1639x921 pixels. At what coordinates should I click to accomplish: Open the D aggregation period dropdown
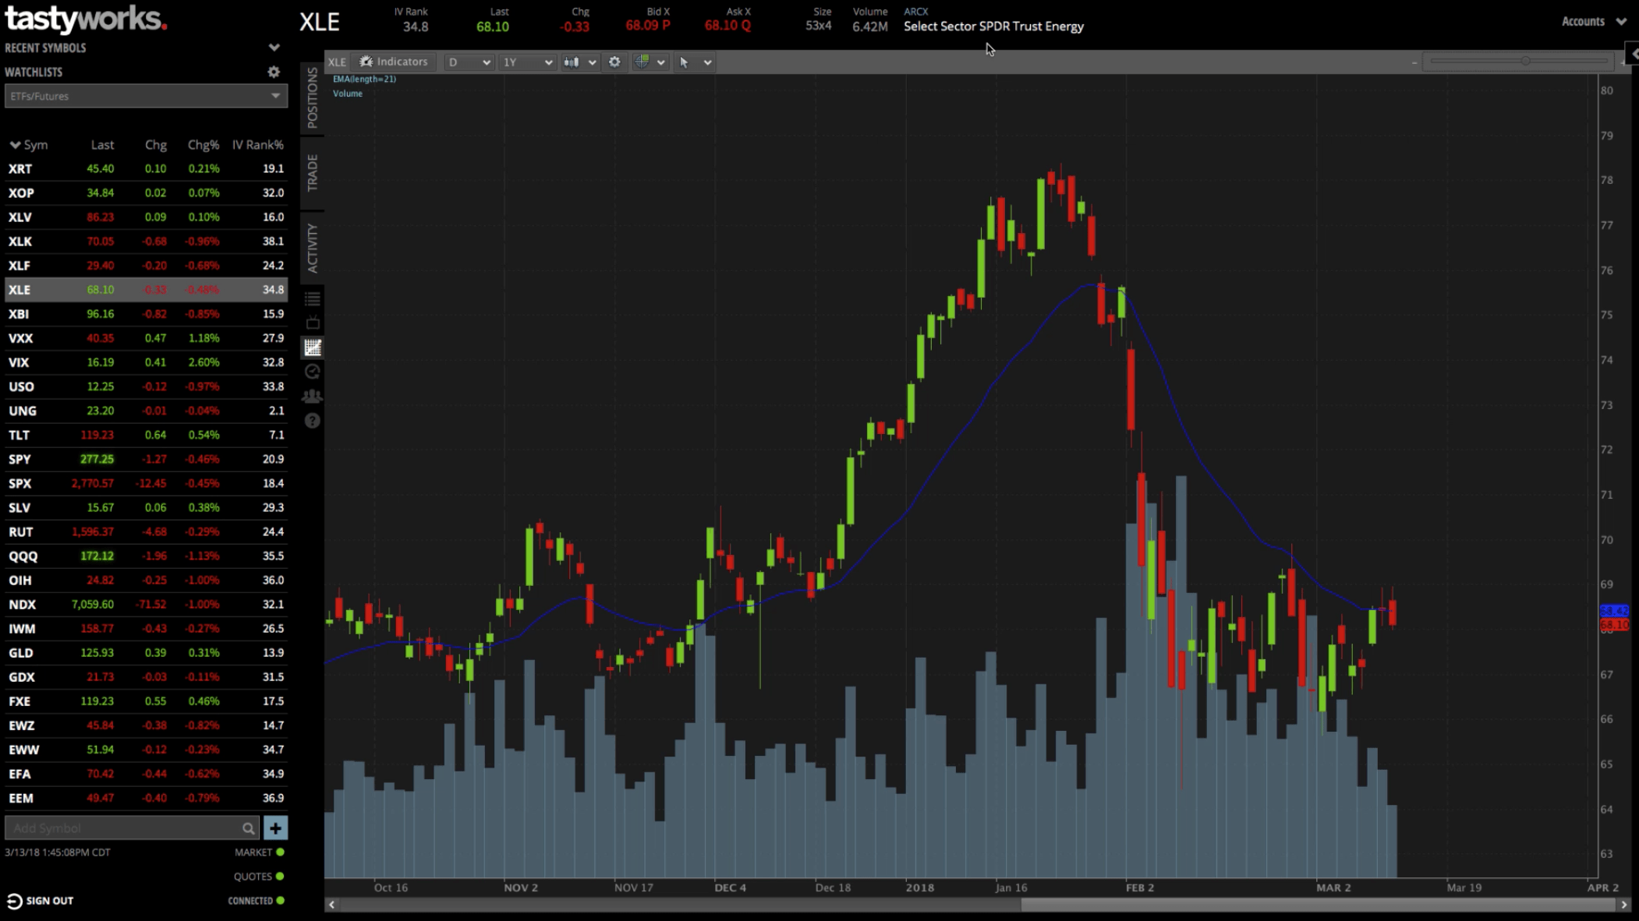[469, 62]
